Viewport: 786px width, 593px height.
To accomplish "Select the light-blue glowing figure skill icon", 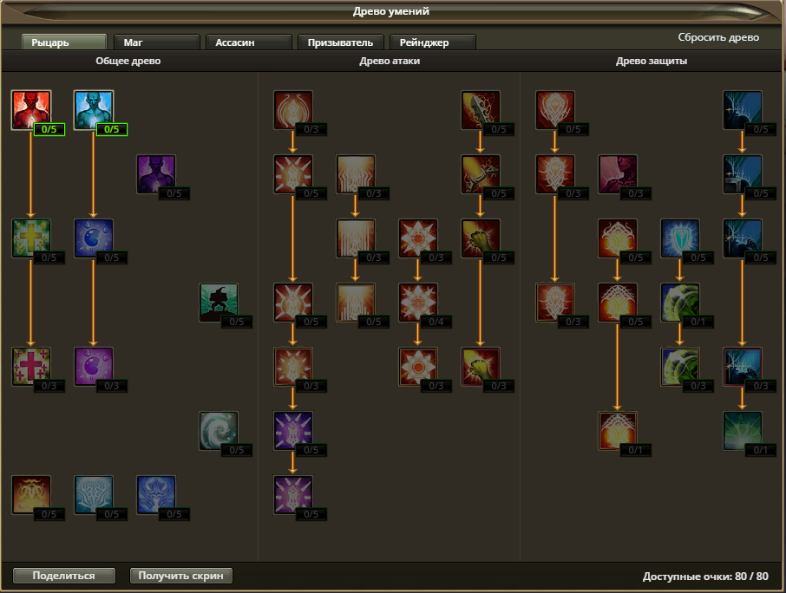I will click(94, 110).
